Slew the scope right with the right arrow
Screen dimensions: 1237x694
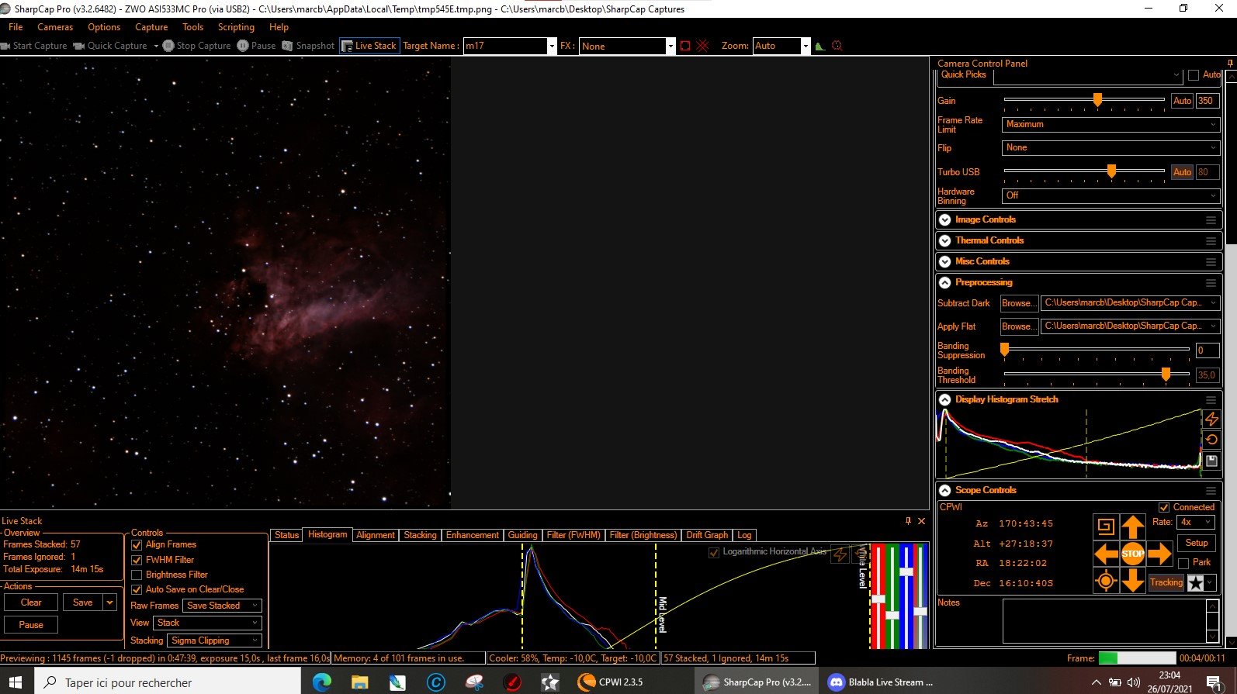coord(1159,554)
